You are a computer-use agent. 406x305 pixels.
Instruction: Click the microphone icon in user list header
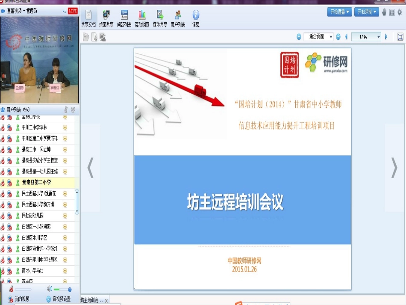66,110
